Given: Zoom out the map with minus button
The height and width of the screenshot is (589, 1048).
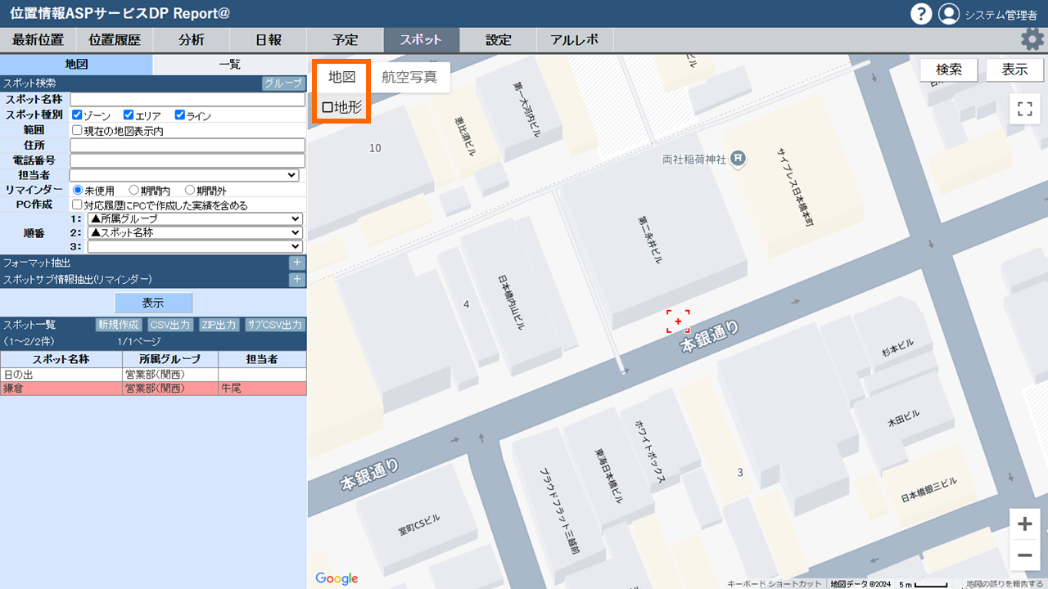Looking at the screenshot, I should (1024, 555).
